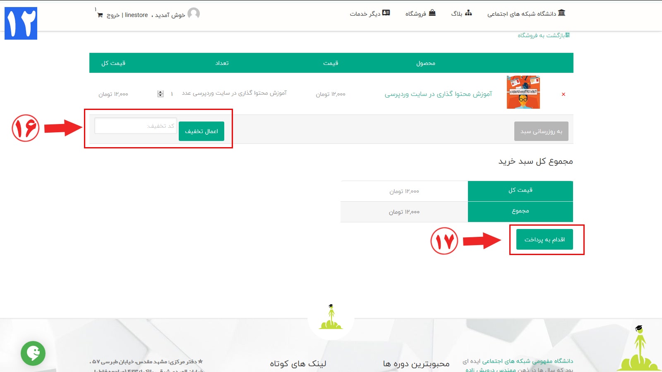Click the دانشگاه مفهومی شبکه های اجتماعی footer link

[x=528, y=361]
